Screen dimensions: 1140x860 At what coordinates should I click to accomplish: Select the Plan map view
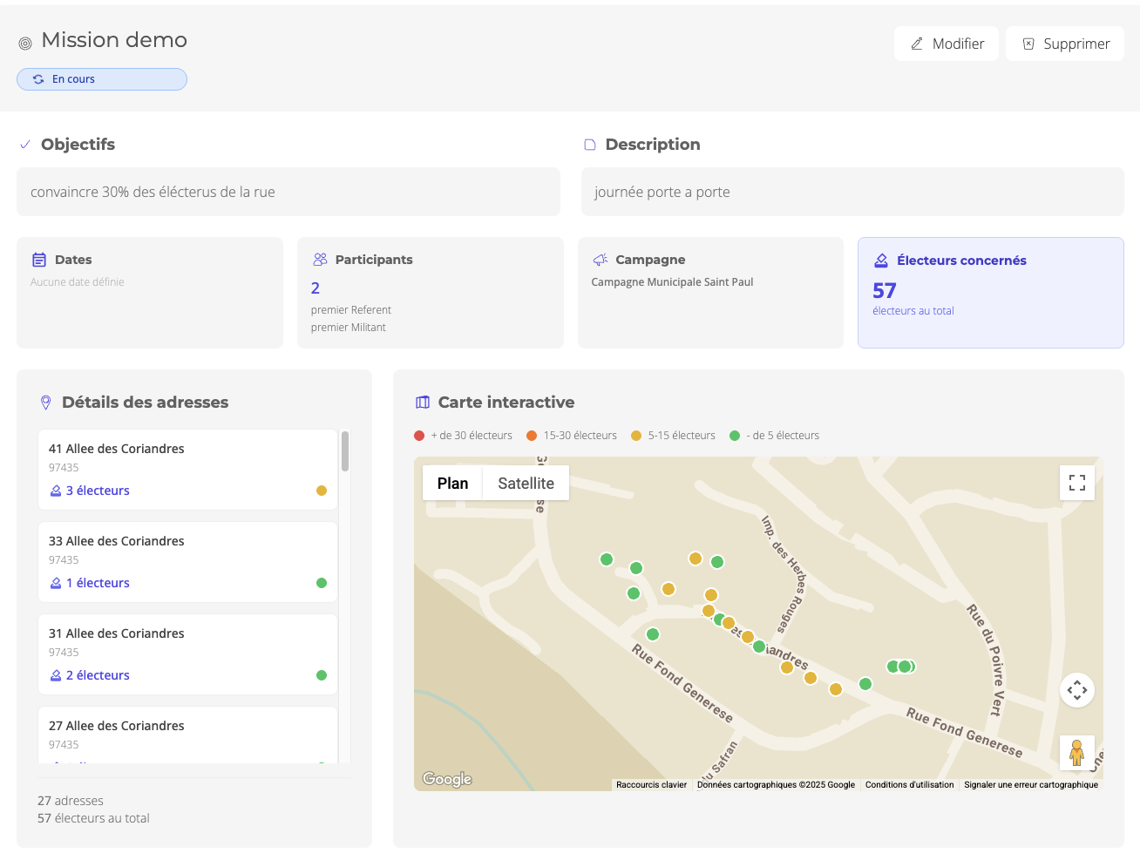coord(452,484)
